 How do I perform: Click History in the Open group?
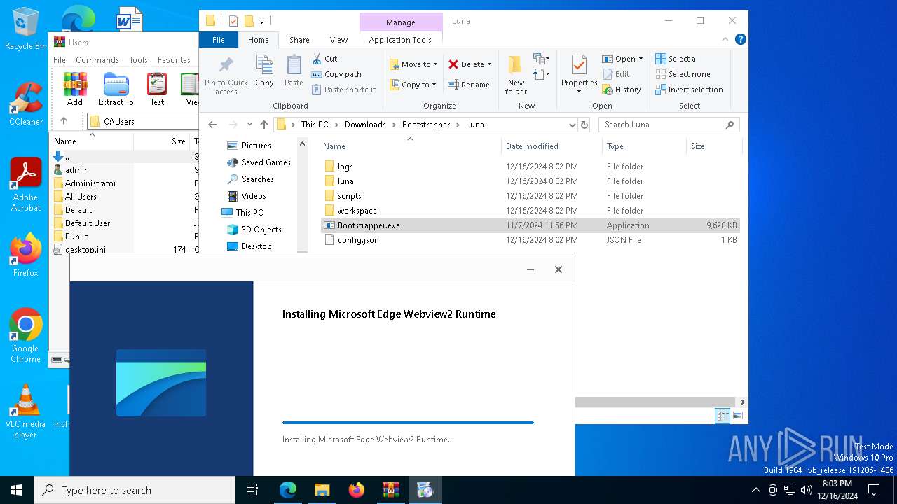point(621,90)
